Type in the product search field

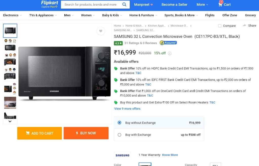[x=91, y=5]
